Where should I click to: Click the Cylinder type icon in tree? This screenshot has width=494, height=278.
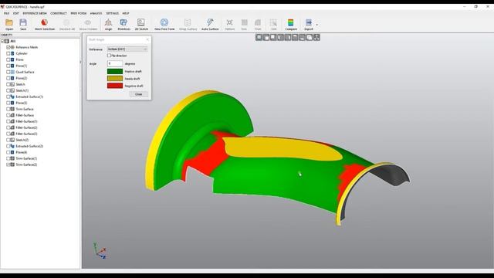point(12,53)
